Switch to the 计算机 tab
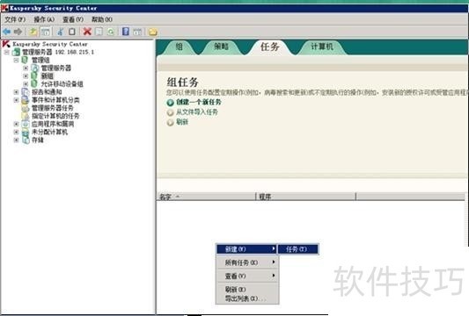Image resolution: width=469 pixels, height=316 pixels. tap(322, 47)
